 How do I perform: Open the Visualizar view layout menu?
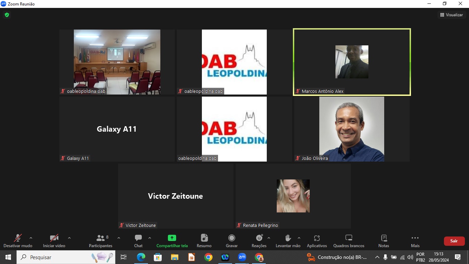pos(452,15)
